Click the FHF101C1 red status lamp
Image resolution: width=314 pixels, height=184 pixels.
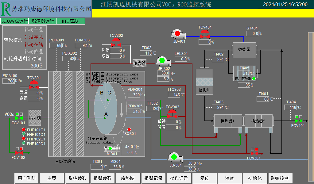coord(24,129)
